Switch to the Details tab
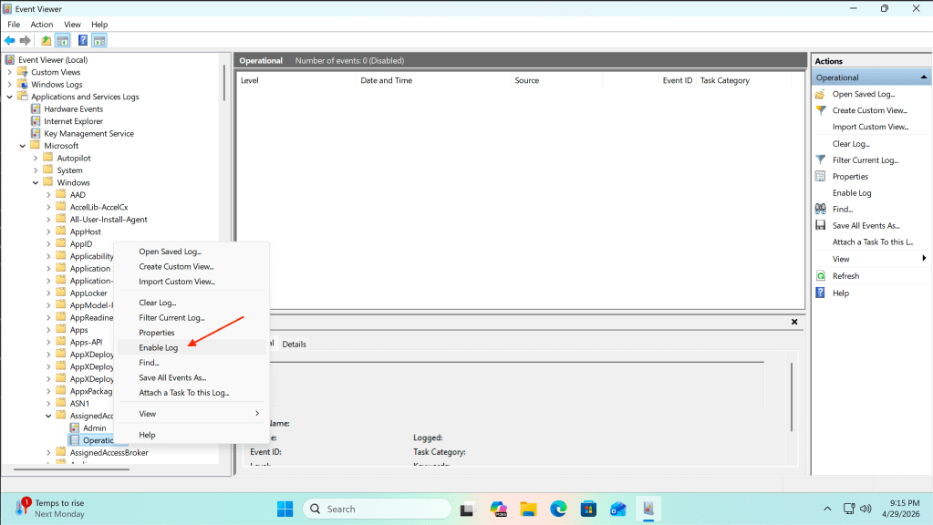 point(294,345)
